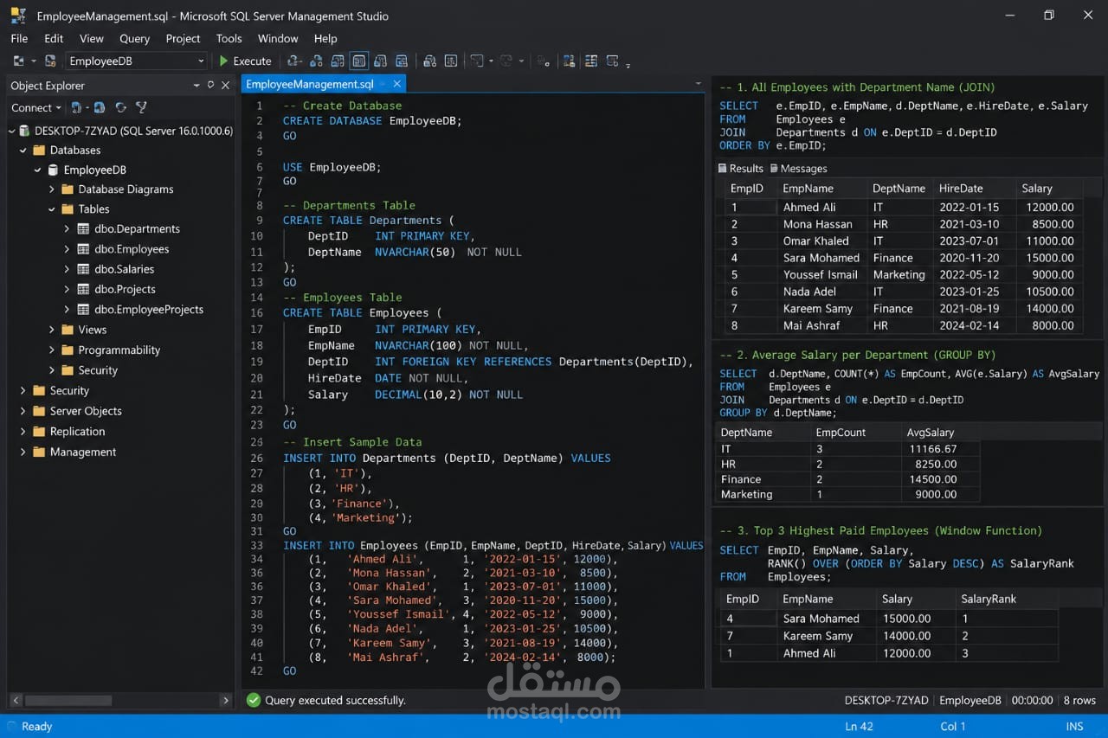Click the table icon next to dbo.Employees
1108x738 pixels.
pyautogui.click(x=84, y=249)
